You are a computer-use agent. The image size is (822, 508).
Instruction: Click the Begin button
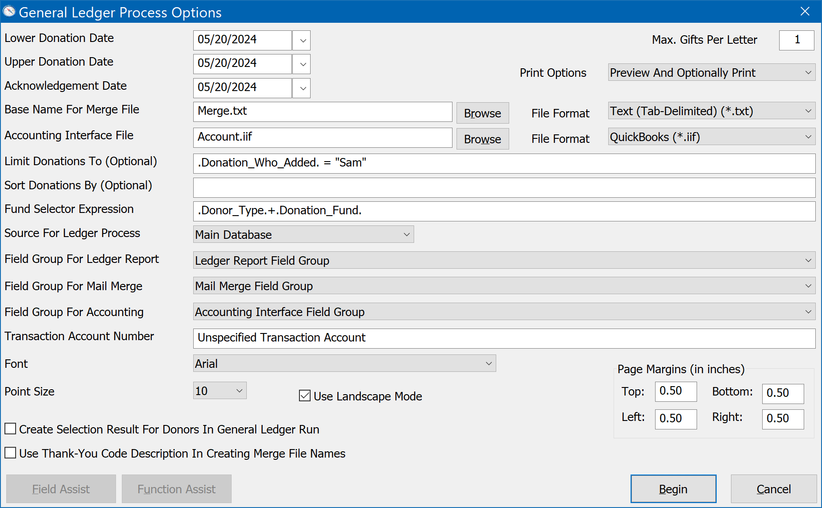point(673,489)
